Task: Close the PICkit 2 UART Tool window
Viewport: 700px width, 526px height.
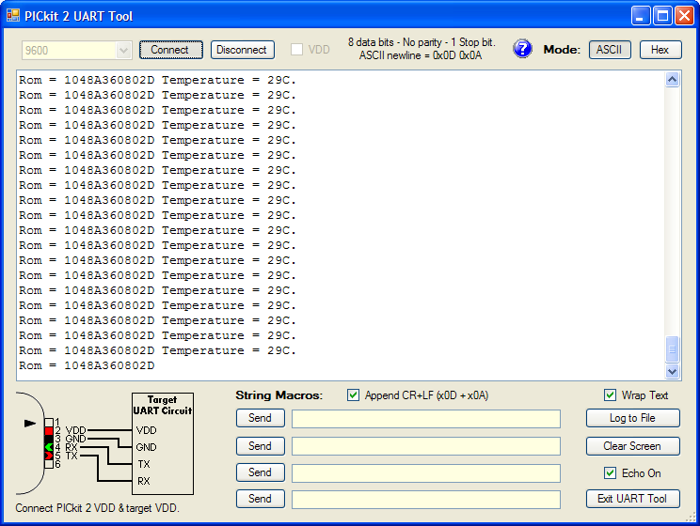Action: coord(684,16)
